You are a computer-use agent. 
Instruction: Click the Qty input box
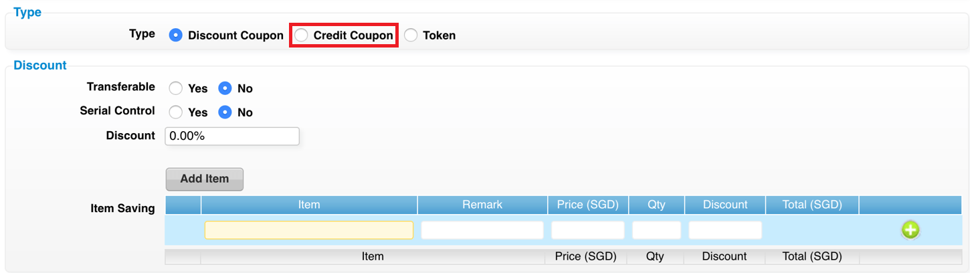click(657, 230)
